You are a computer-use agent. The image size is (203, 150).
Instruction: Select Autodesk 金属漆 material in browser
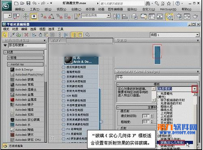point(27,100)
